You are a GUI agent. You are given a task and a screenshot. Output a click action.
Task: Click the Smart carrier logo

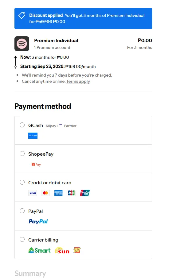tap(39, 250)
